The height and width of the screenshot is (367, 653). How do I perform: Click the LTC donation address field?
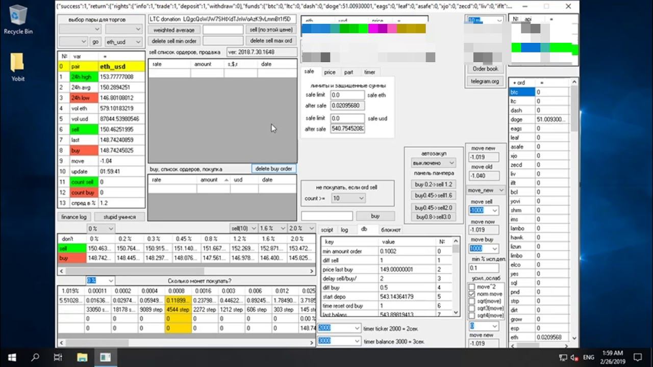tap(222, 19)
